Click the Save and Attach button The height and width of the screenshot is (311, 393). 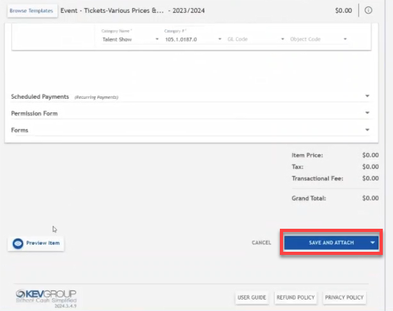tap(331, 243)
